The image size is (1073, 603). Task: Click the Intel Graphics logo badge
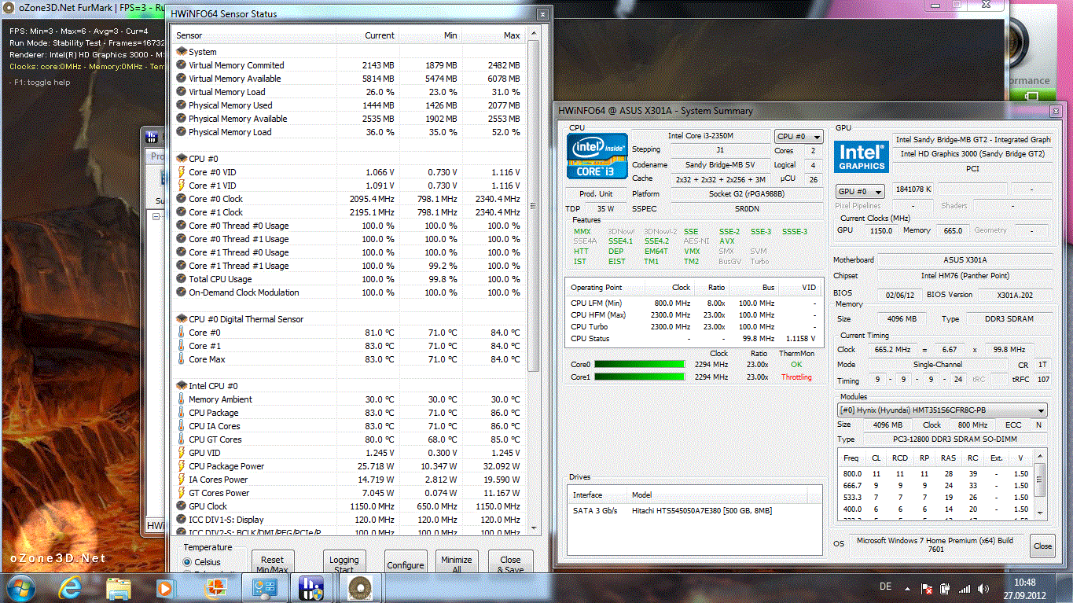point(861,156)
